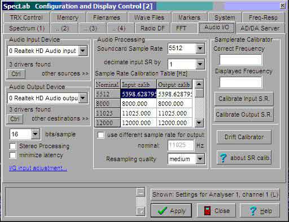This screenshot has width=289, height=222.
Task: Switch to the Wave Files tab
Action: click(149, 17)
